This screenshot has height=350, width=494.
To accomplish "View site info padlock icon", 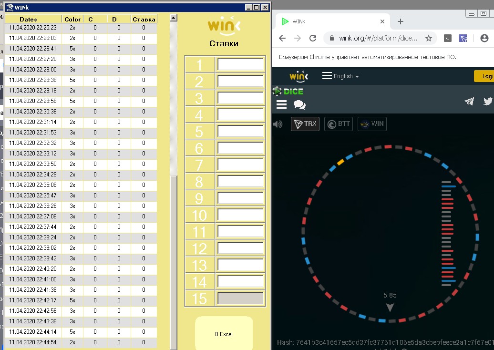I will (x=331, y=38).
